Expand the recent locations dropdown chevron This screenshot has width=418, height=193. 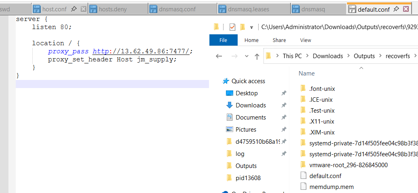click(247, 57)
